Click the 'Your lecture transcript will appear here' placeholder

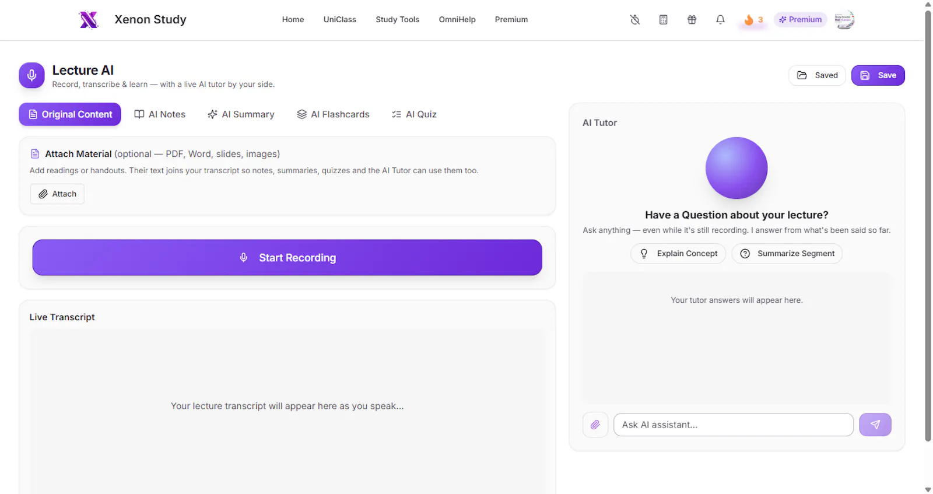coord(287,406)
